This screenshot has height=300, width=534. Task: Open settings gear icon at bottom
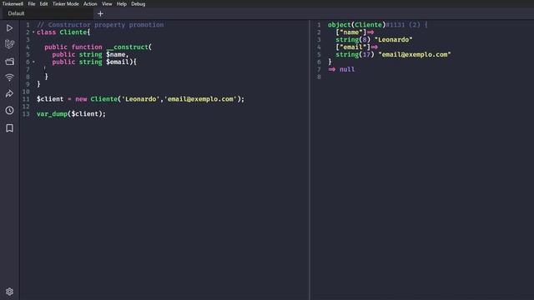pos(9,292)
